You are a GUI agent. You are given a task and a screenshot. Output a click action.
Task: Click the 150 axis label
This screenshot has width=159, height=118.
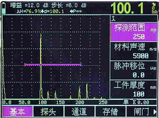point(60,103)
